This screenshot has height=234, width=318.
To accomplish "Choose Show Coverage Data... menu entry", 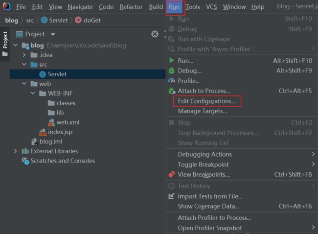I will point(208,206).
